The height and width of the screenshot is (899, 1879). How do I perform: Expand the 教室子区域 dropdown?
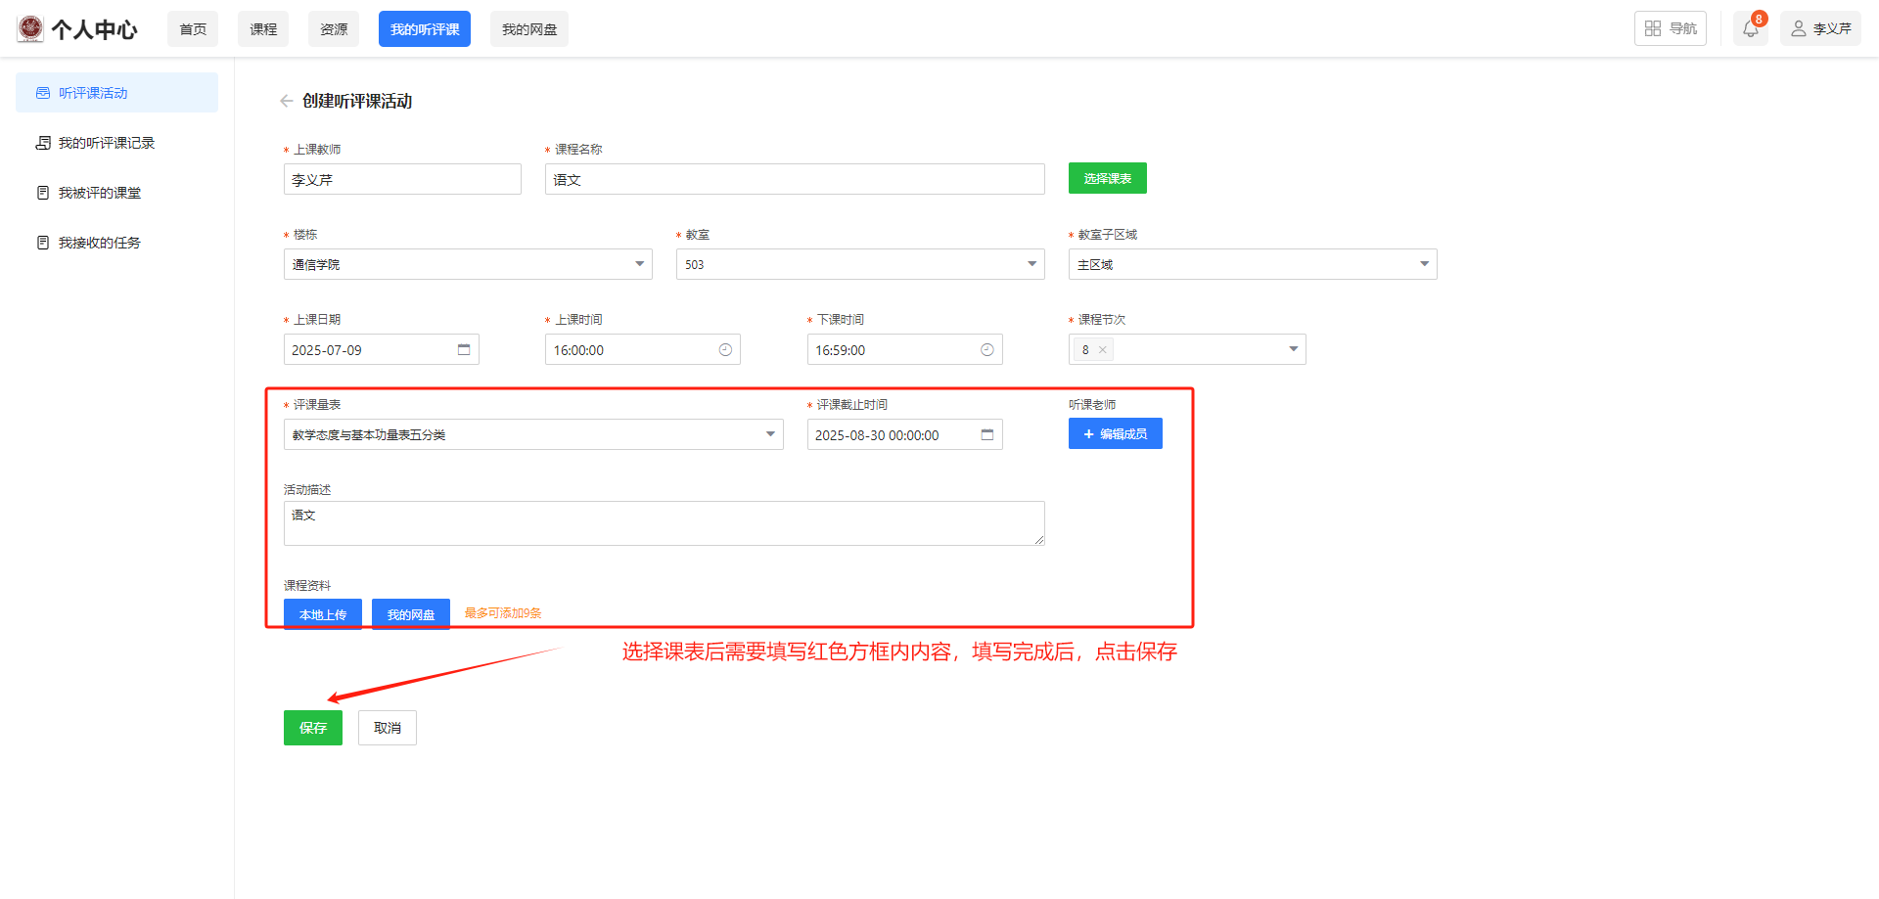[1424, 264]
